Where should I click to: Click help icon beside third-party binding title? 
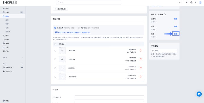click(165, 14)
